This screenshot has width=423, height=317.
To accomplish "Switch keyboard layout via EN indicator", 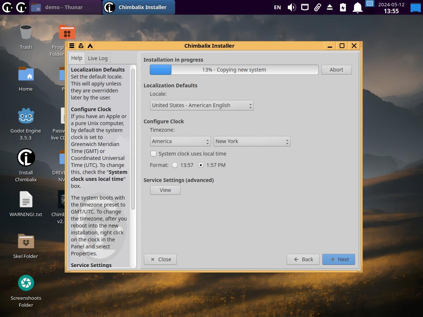I will click(x=277, y=7).
